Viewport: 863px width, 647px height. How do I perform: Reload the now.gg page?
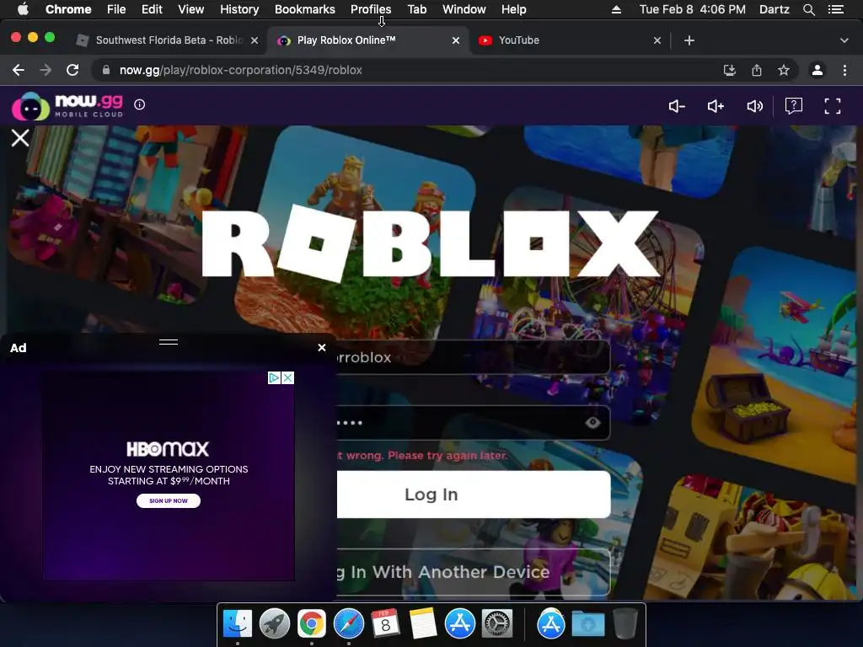[72, 70]
